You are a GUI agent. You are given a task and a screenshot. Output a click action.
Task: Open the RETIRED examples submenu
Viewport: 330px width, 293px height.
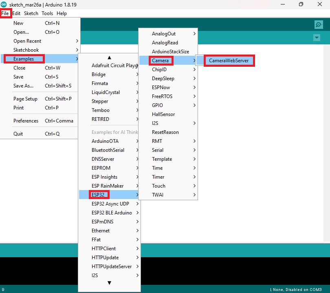[x=109, y=119]
